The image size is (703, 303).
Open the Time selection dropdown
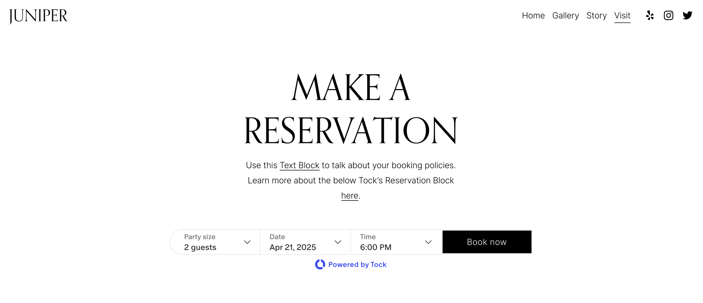[396, 242]
